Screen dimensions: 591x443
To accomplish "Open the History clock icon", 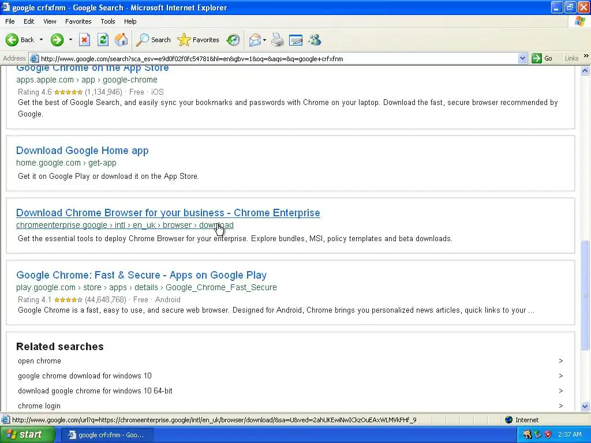I will pos(233,40).
